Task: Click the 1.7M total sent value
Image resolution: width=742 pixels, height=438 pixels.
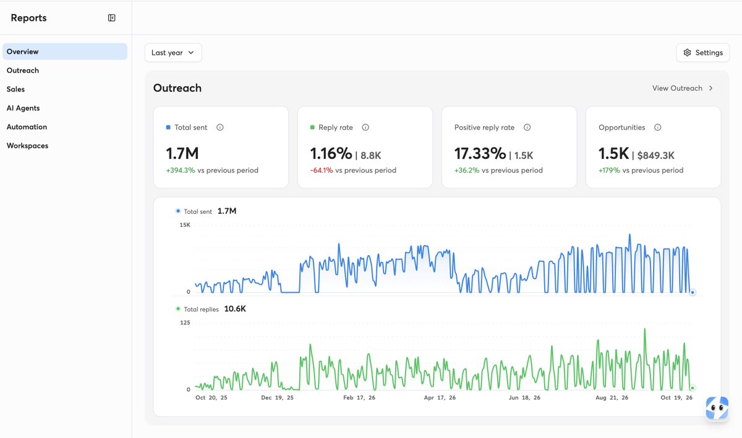Action: 182,153
